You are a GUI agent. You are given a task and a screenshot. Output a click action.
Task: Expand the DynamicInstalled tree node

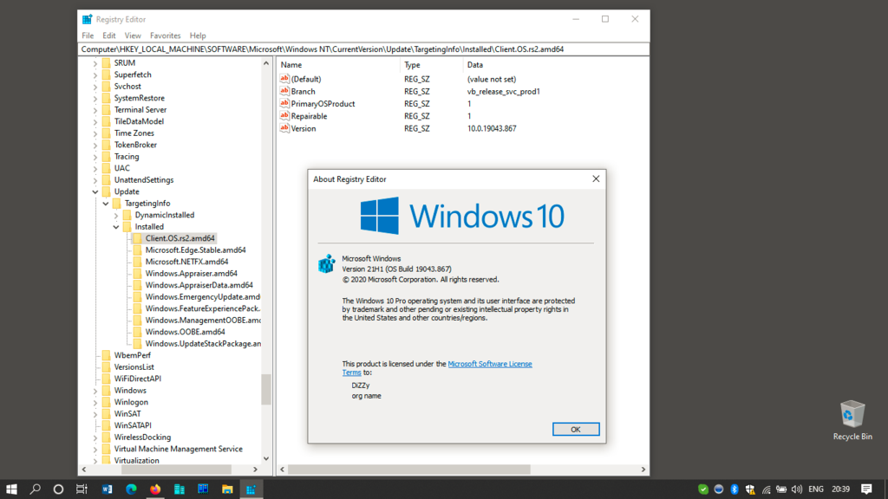click(116, 215)
